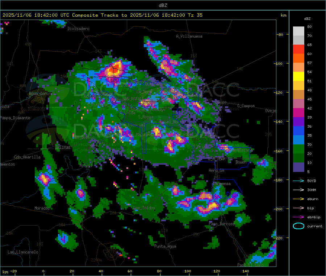Viewport: 326px width, 276px height.
Task: Click the Composite Tracks timestamp header text
Action: click(x=103, y=15)
